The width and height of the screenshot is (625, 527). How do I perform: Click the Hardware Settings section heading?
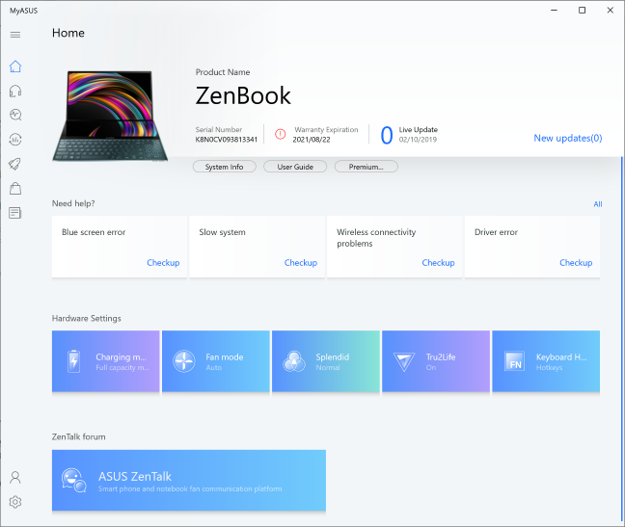87,319
